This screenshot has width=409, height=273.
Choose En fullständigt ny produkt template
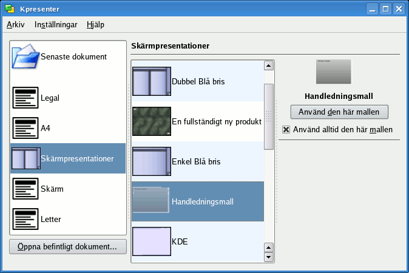(x=149, y=121)
